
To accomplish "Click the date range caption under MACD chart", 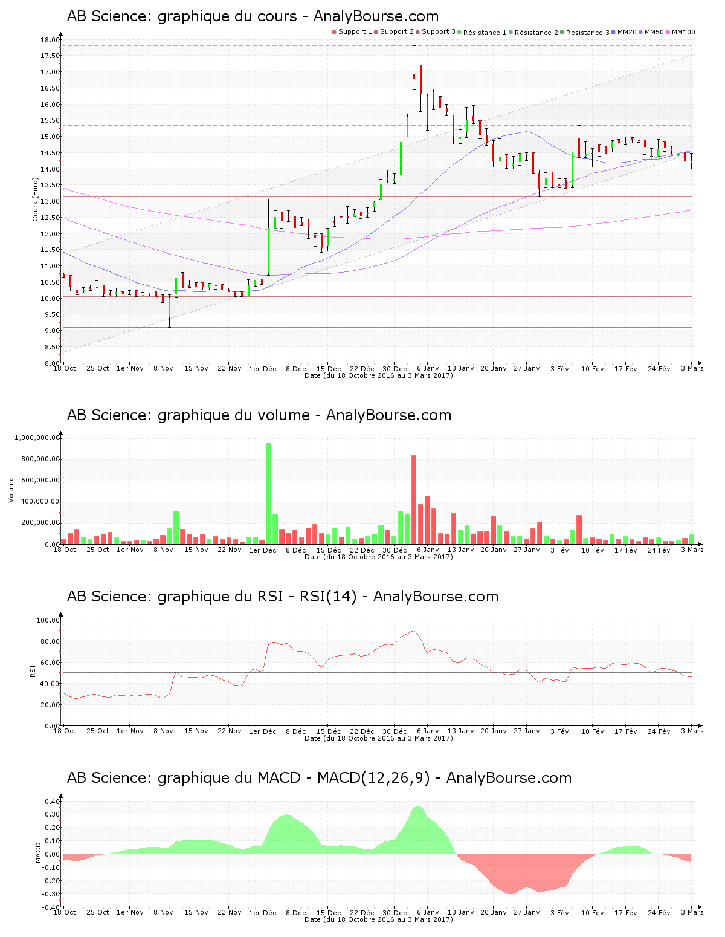I will 379,919.
